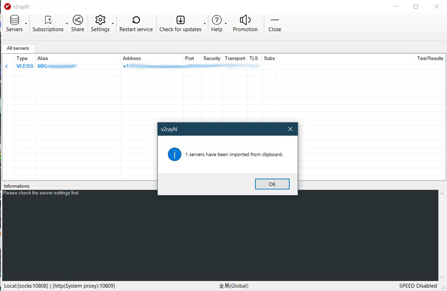Click the Share icon in toolbar
This screenshot has height=291, width=447.
77,20
